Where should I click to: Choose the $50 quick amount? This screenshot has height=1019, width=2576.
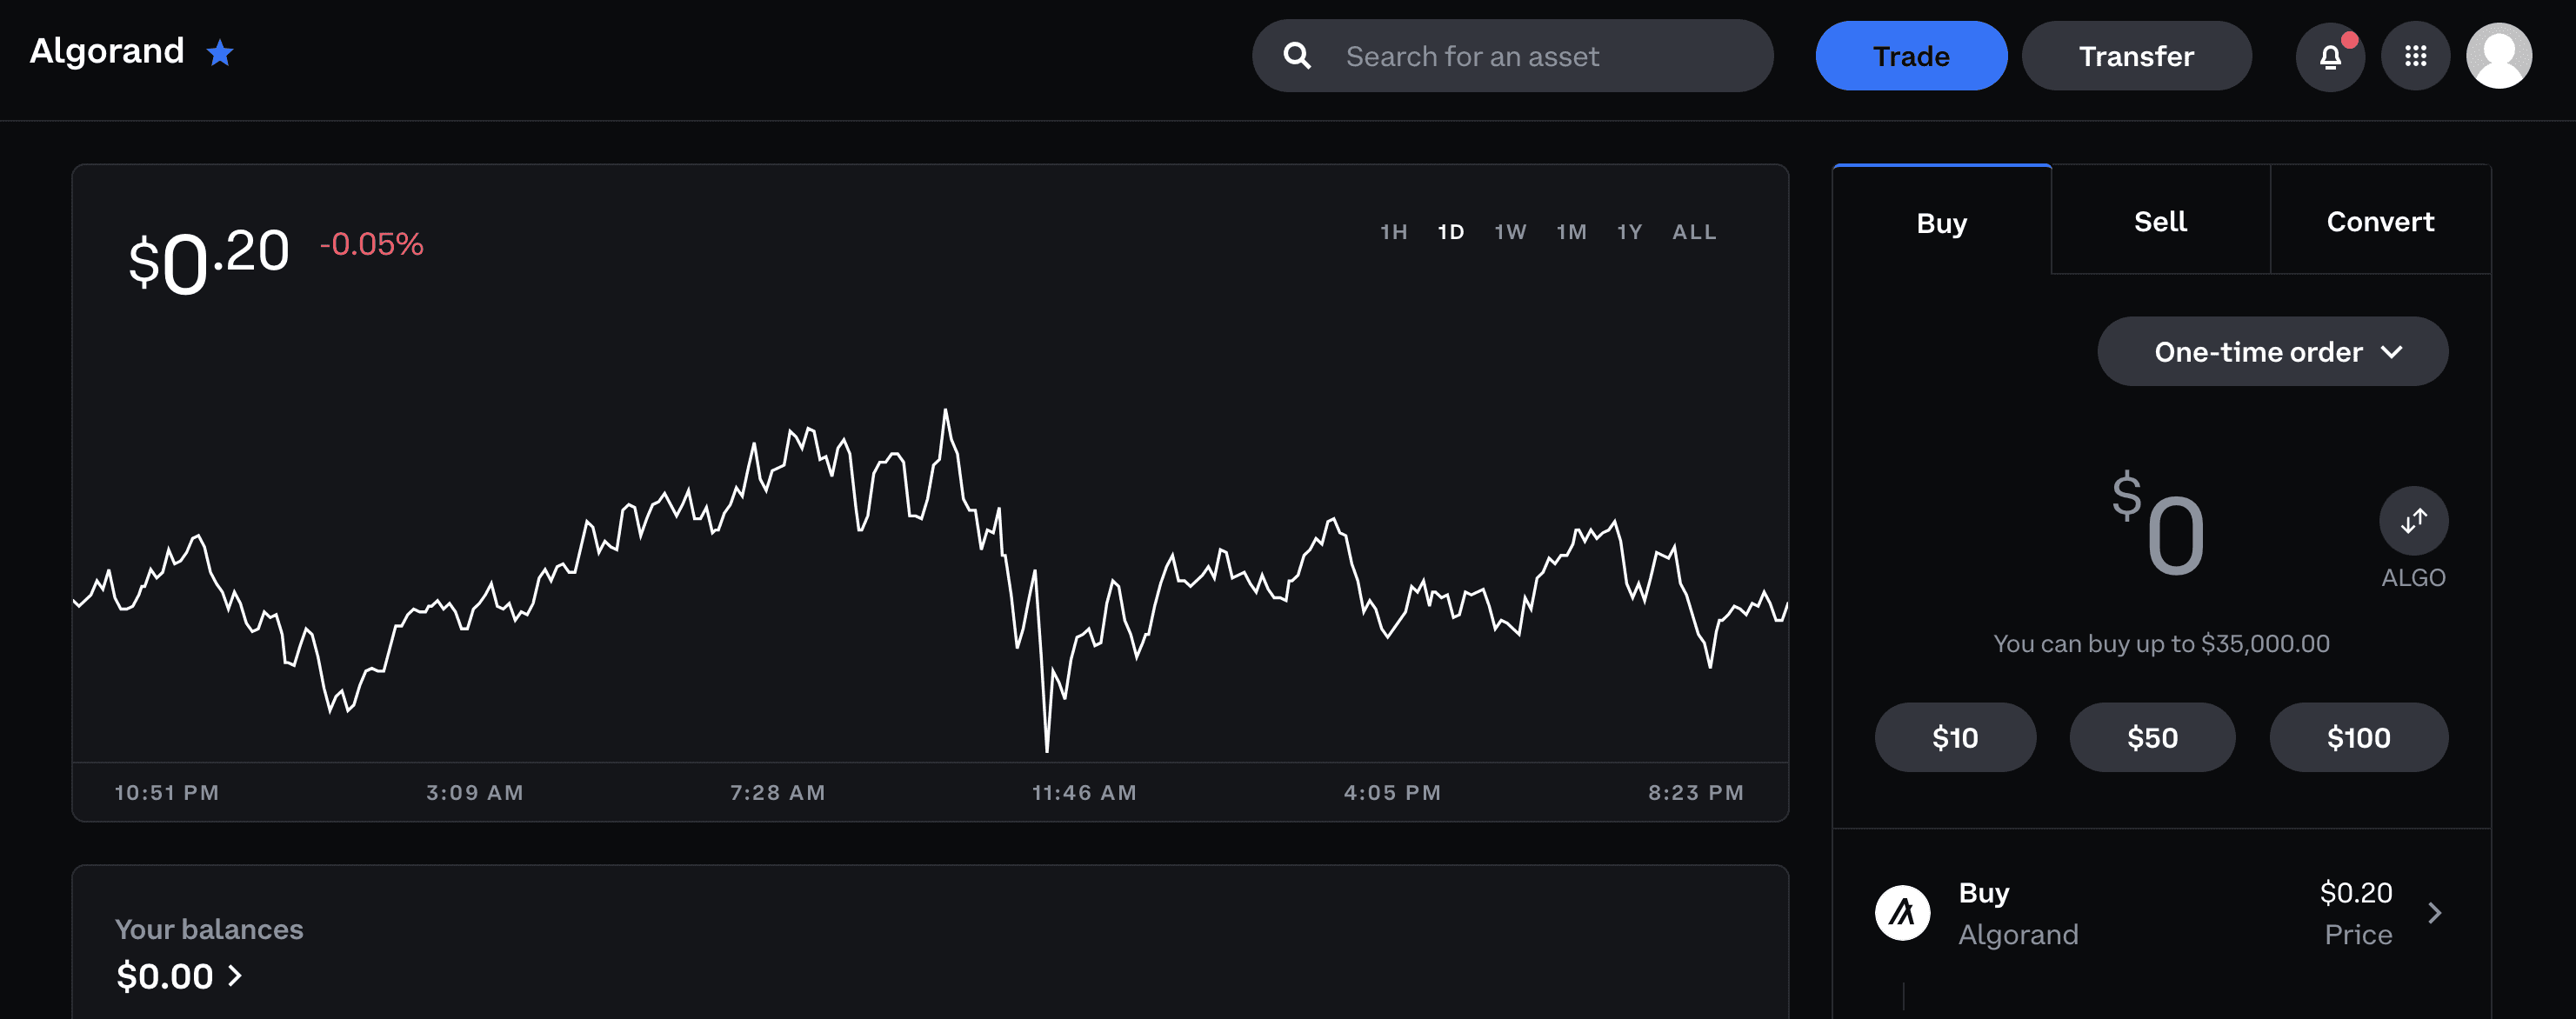click(x=2152, y=737)
